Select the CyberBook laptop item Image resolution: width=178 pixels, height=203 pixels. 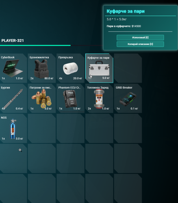pos(13,68)
